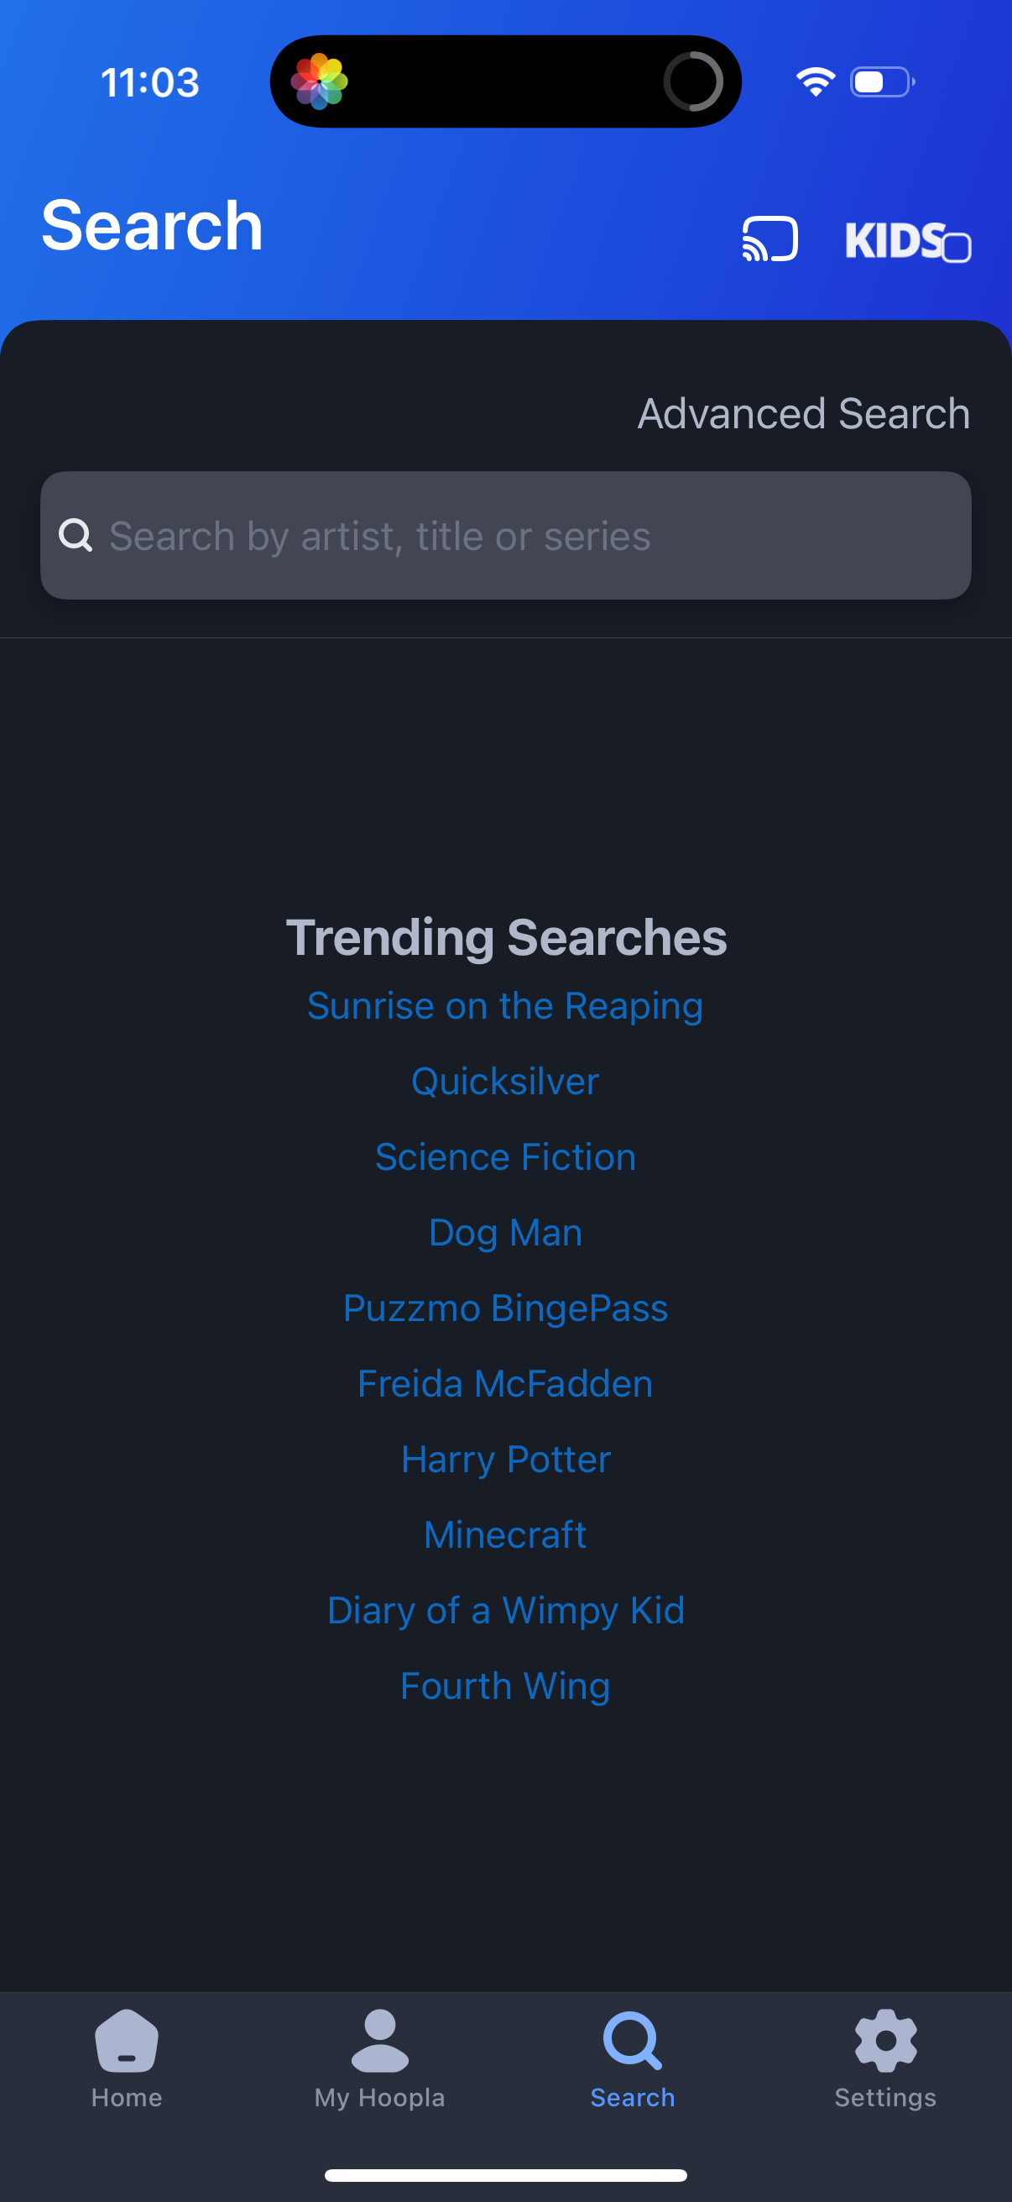Tap the magnifier icon in search field

(x=76, y=536)
